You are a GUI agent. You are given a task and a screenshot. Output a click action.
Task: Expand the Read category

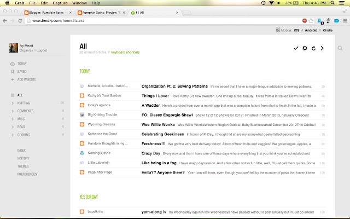point(13,127)
